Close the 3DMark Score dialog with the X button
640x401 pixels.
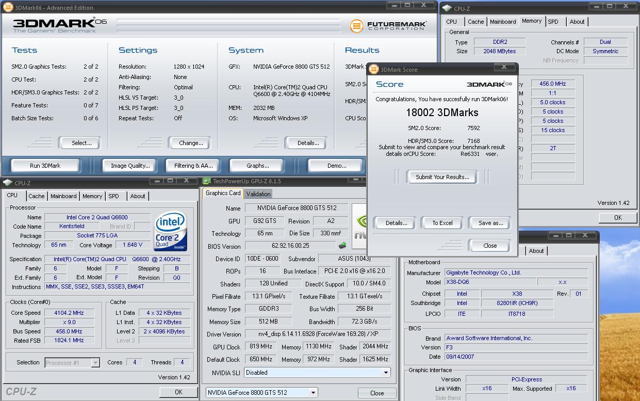504,67
